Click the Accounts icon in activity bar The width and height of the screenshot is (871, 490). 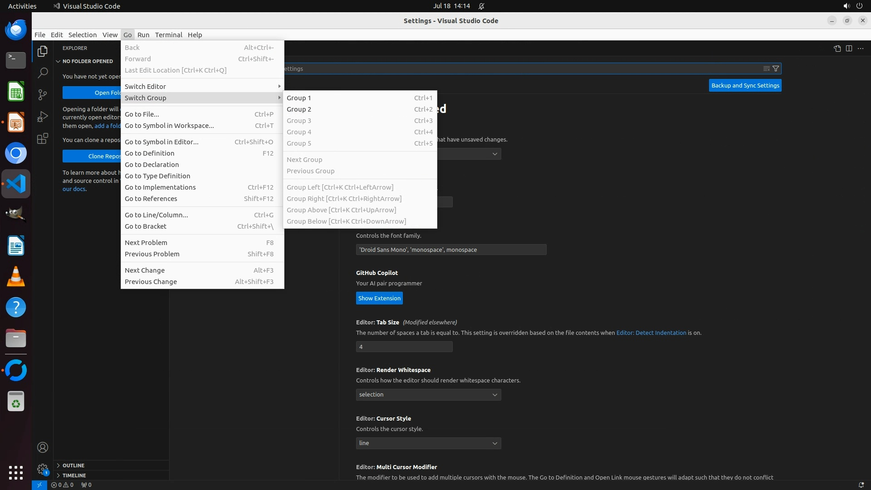[x=43, y=447]
